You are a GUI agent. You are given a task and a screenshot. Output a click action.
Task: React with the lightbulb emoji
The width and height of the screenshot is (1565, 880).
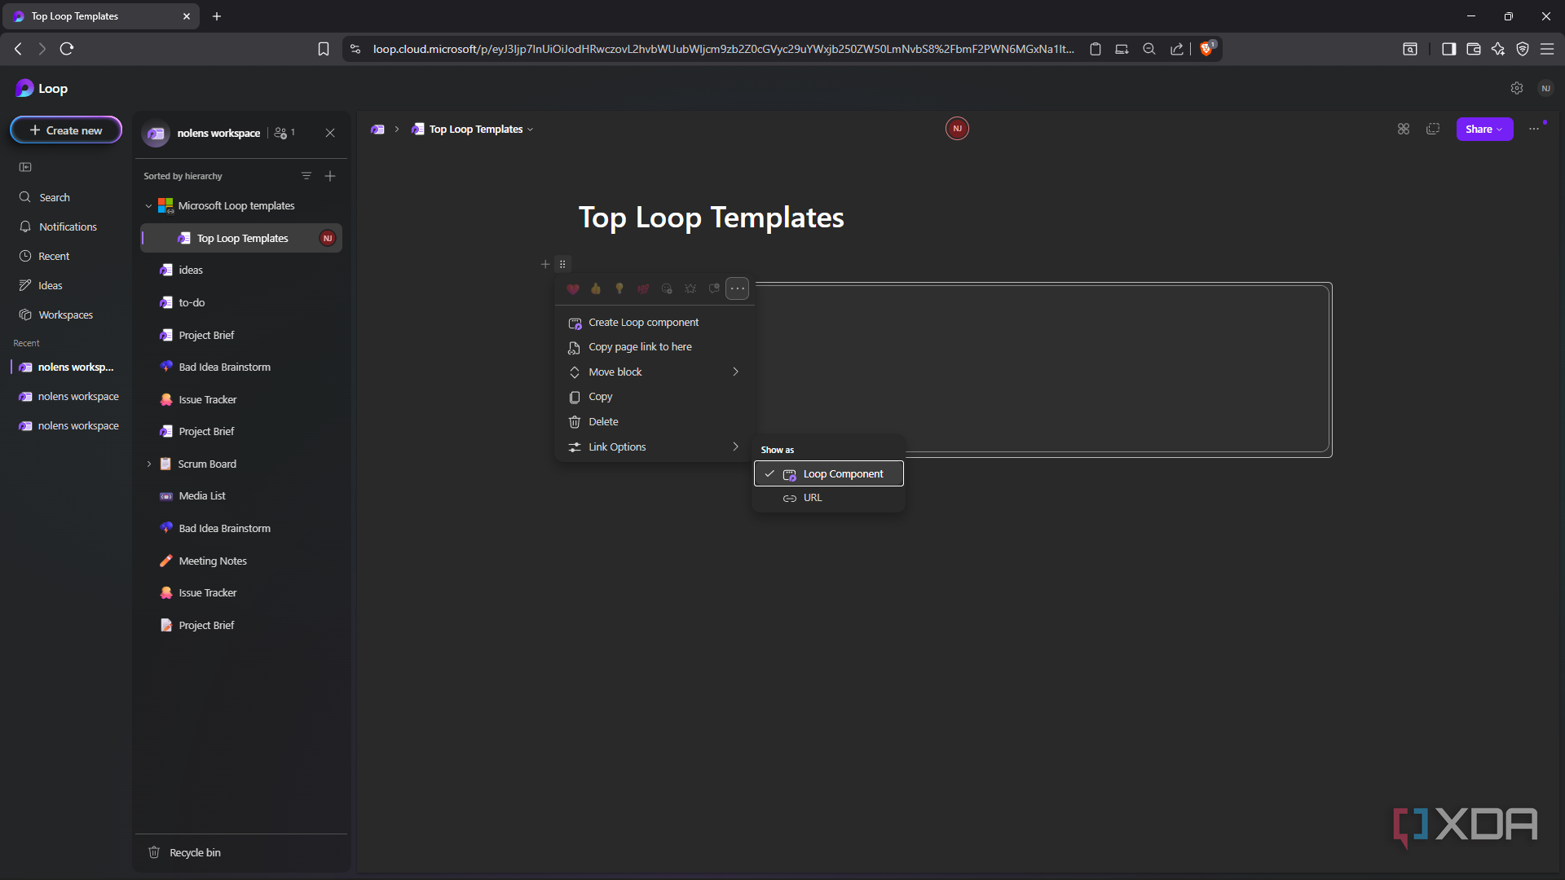point(619,288)
